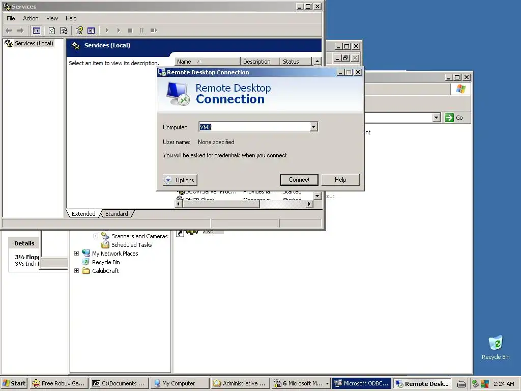Click the Details panel header
The width and height of the screenshot is (521, 391).
click(x=24, y=243)
